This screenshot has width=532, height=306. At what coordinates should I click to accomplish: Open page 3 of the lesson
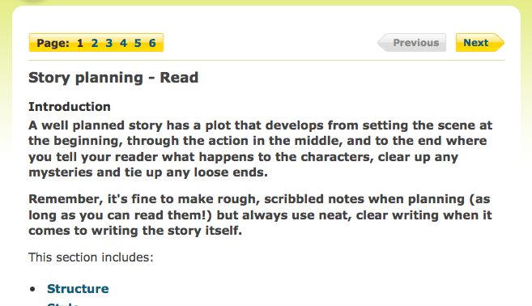click(x=109, y=43)
